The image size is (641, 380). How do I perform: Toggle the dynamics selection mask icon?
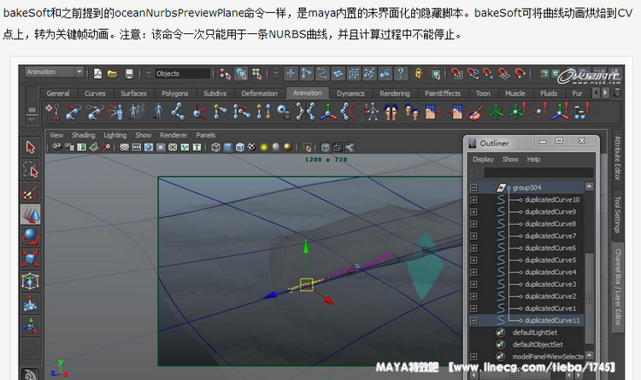[x=369, y=73]
